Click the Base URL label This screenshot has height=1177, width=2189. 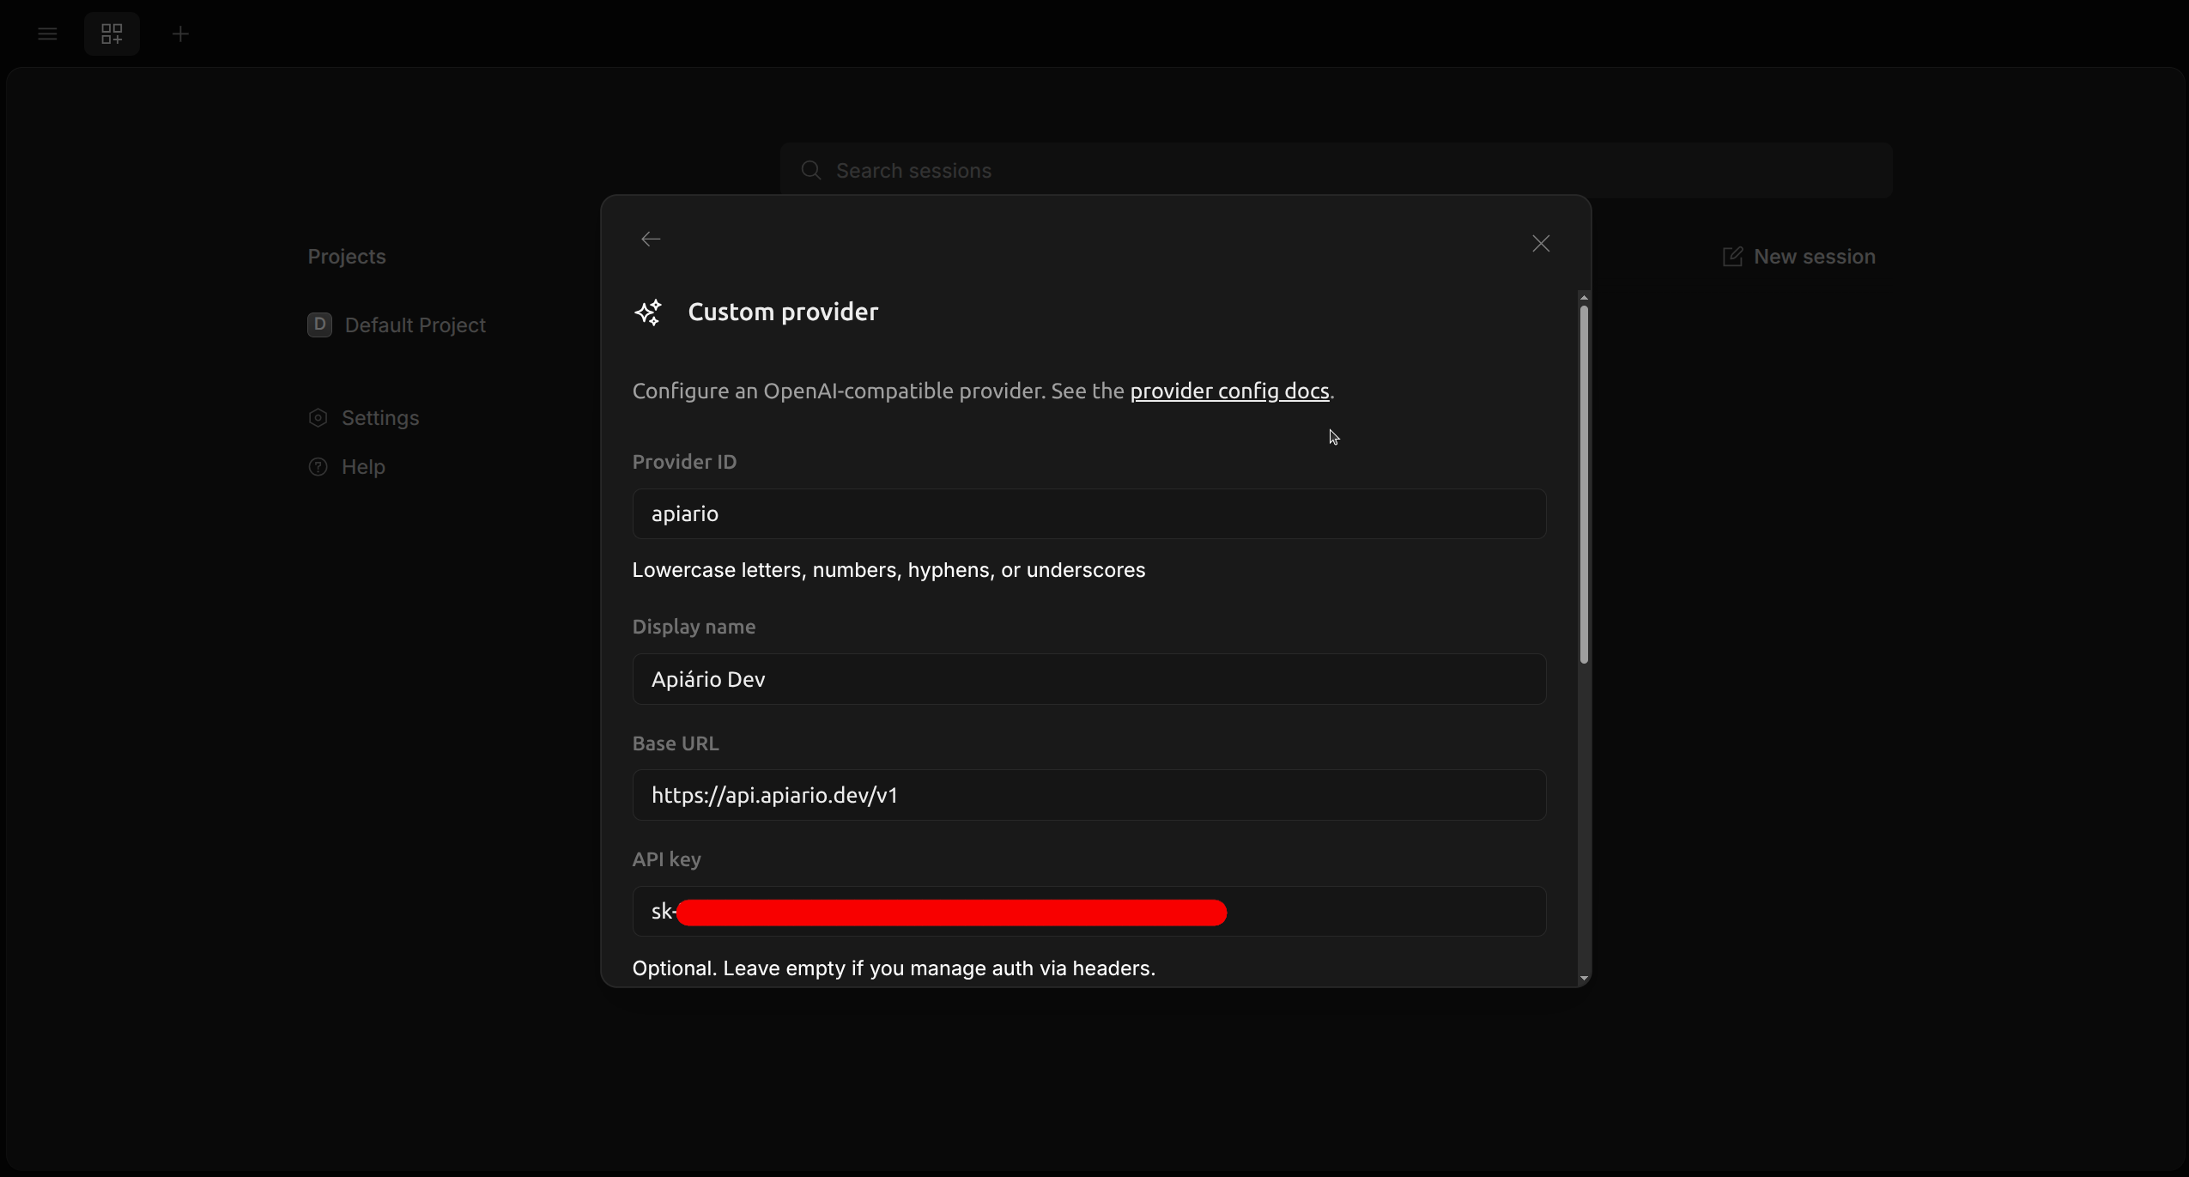tap(676, 743)
